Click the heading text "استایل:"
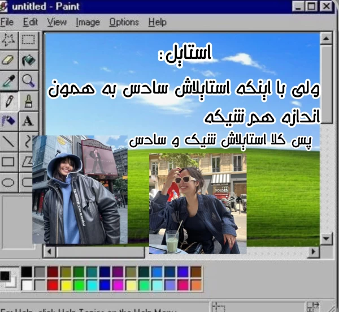This screenshot has width=339, height=312. tap(185, 54)
